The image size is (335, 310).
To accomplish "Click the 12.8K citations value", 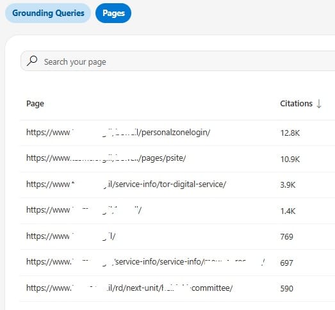I will pos(290,133).
